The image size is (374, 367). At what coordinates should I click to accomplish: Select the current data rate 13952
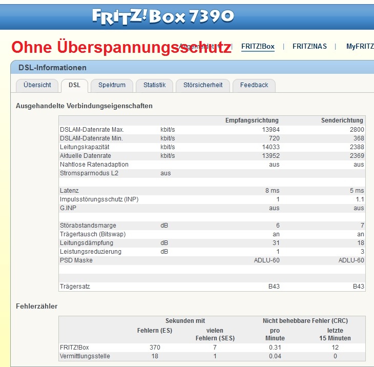pyautogui.click(x=271, y=156)
